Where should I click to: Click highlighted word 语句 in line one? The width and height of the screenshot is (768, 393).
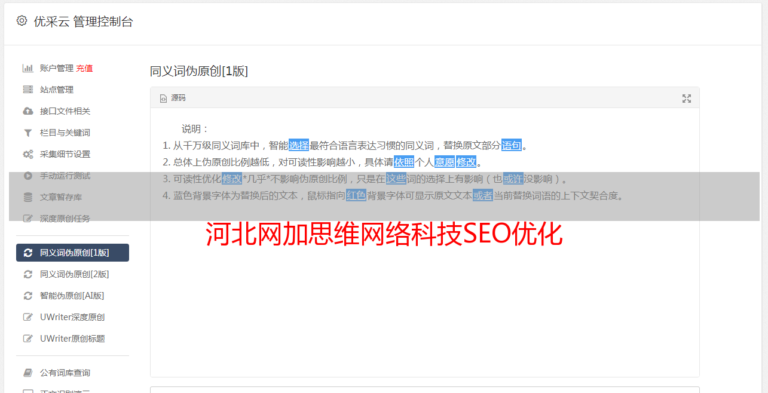(512, 145)
